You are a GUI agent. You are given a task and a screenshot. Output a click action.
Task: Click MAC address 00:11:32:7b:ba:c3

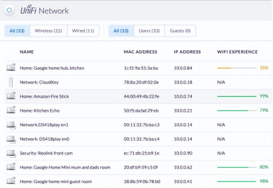[x=142, y=125]
